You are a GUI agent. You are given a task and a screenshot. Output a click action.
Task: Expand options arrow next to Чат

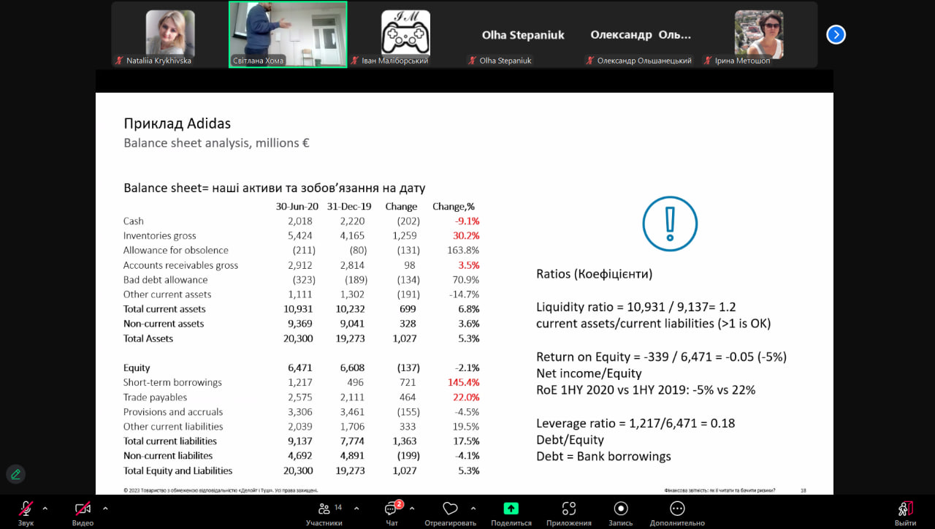[x=412, y=508]
